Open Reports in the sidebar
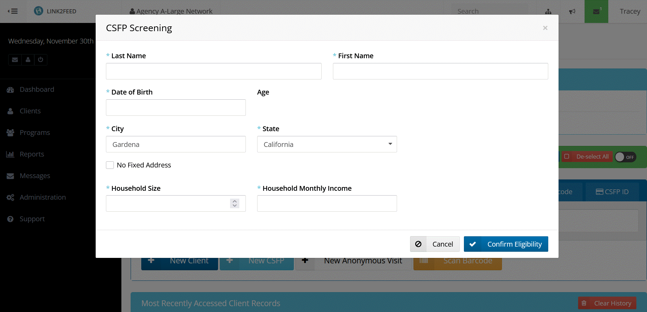 (32, 154)
